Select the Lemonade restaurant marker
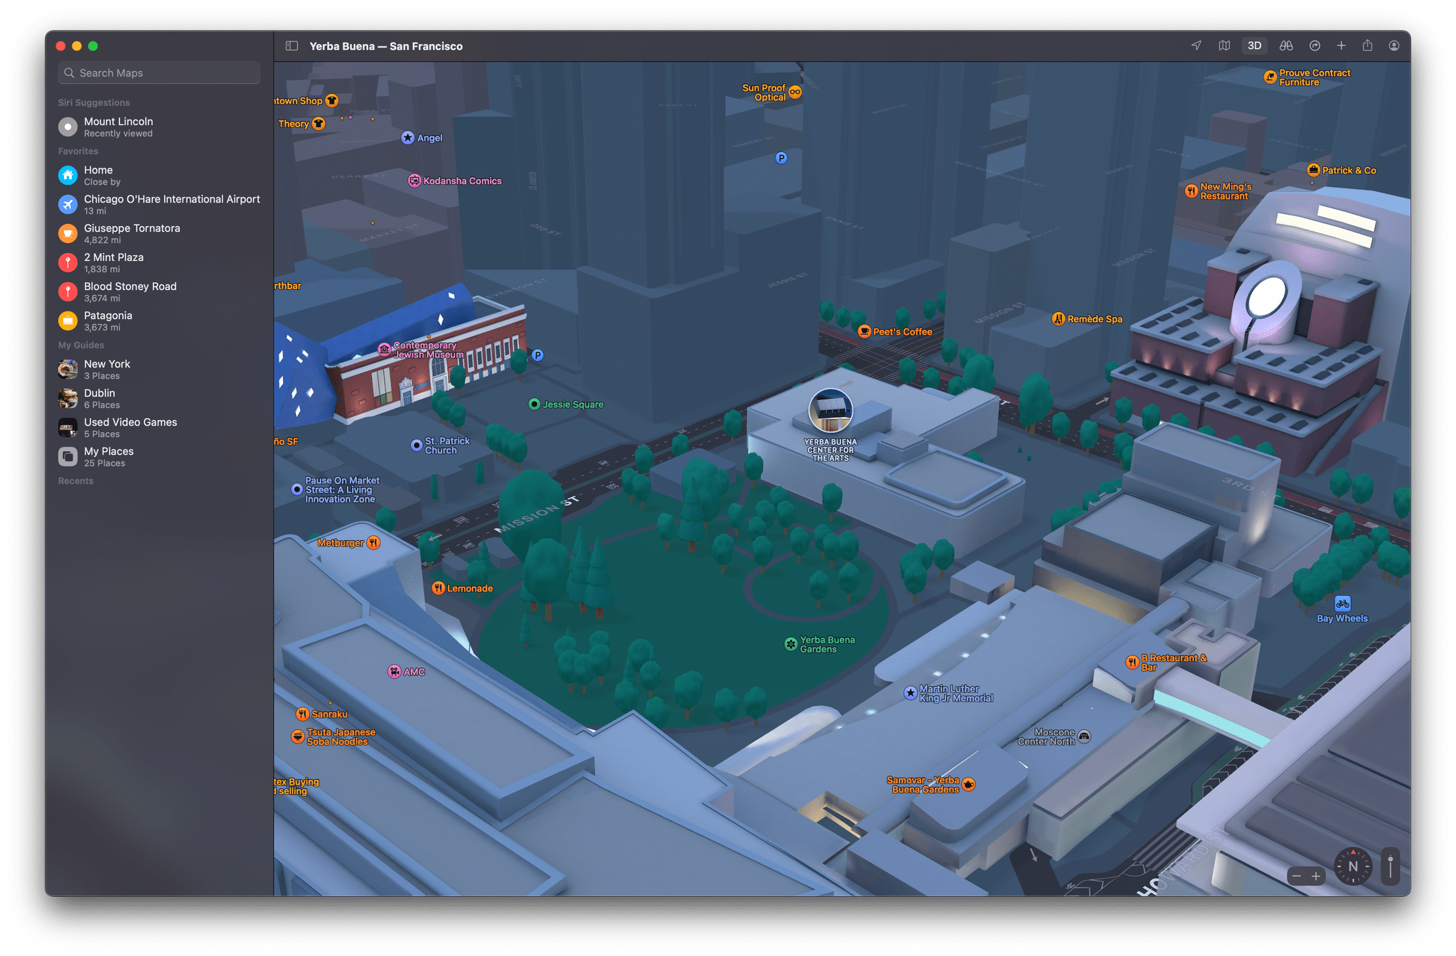The width and height of the screenshot is (1456, 956). [x=439, y=588]
